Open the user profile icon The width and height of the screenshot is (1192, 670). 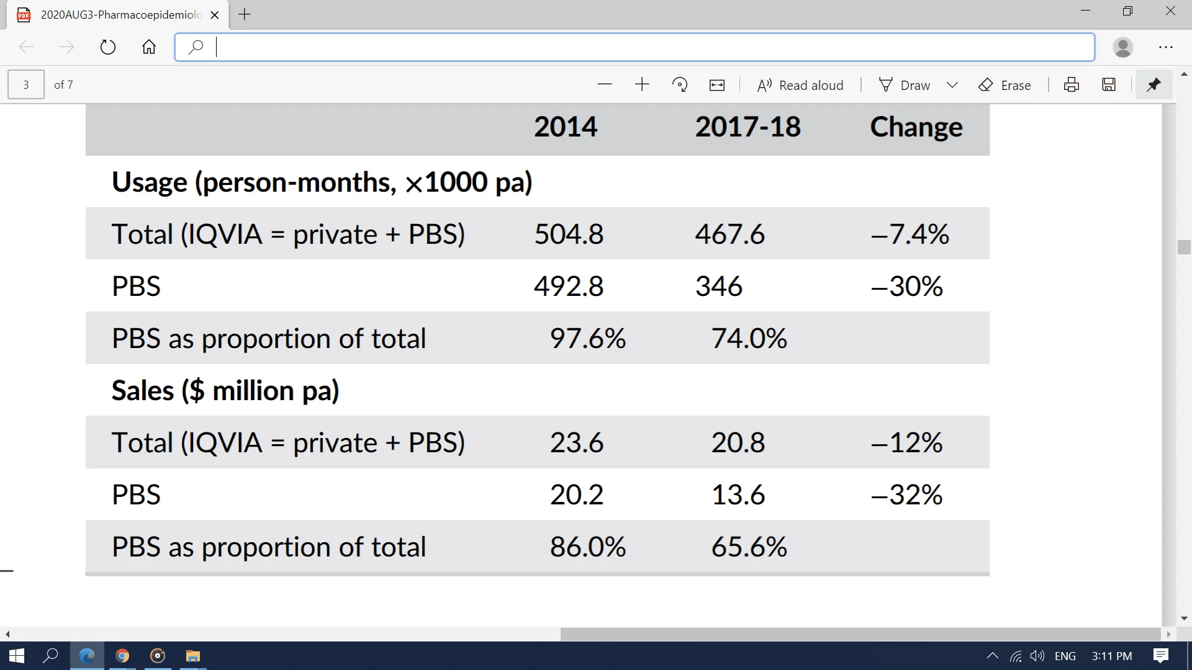(x=1123, y=47)
